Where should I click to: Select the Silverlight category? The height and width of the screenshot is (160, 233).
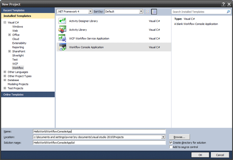tap(18, 55)
